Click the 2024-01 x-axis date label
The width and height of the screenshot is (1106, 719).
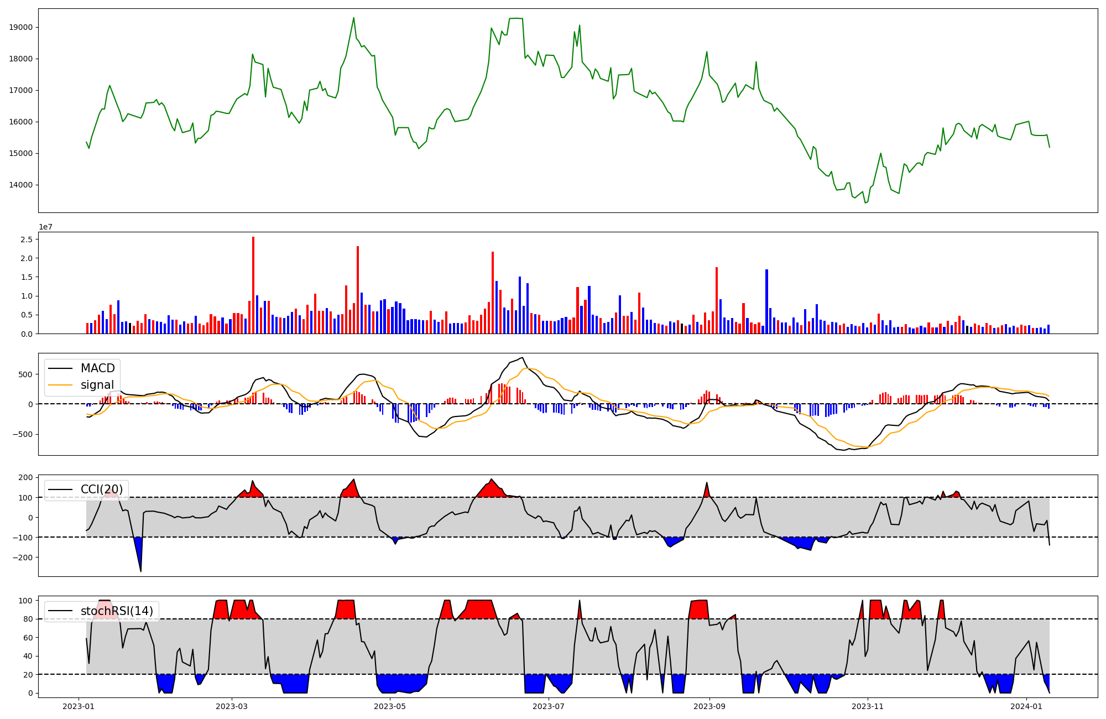click(1026, 706)
